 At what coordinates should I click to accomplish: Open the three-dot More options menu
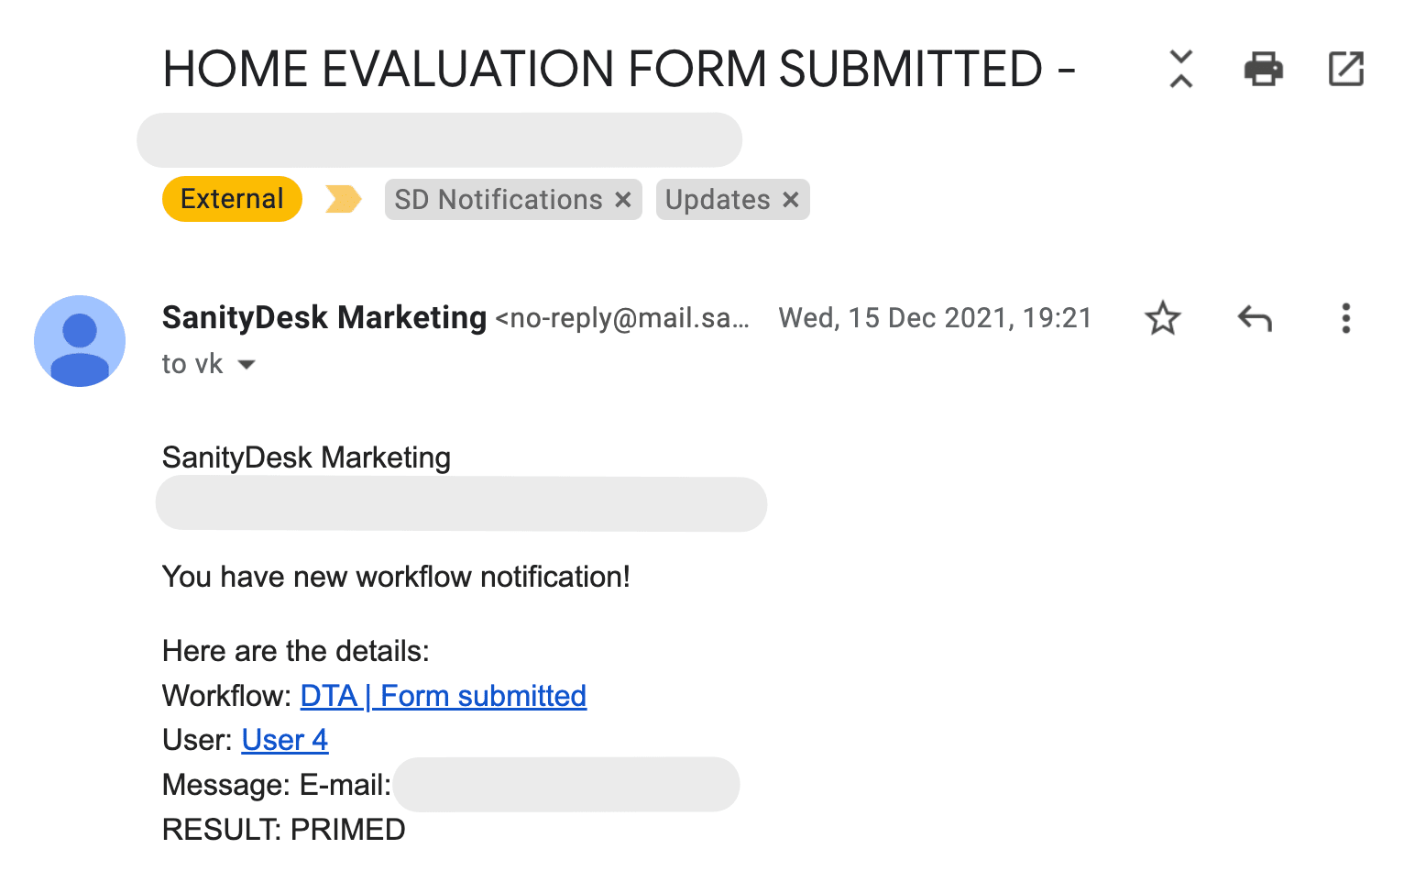(x=1345, y=318)
